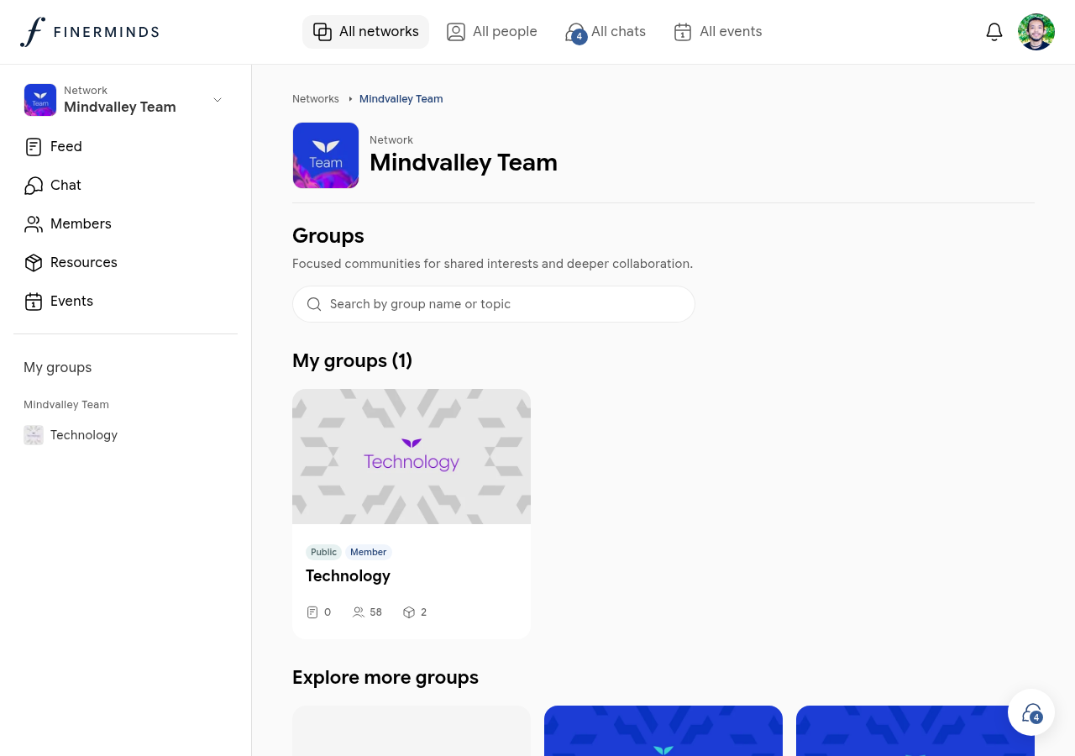
Task: Open the notifications bell
Action: click(994, 32)
